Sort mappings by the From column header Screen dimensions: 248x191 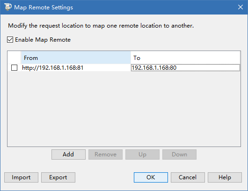pyautogui.click(x=76, y=58)
